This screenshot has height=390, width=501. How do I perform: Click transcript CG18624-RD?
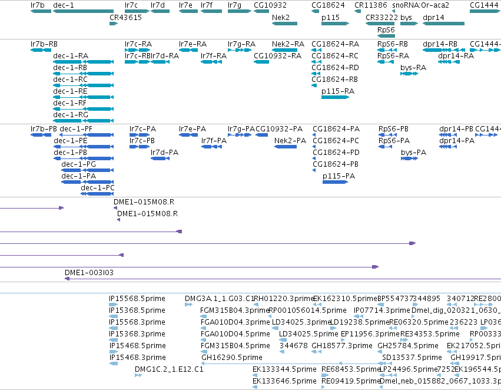click(x=316, y=74)
